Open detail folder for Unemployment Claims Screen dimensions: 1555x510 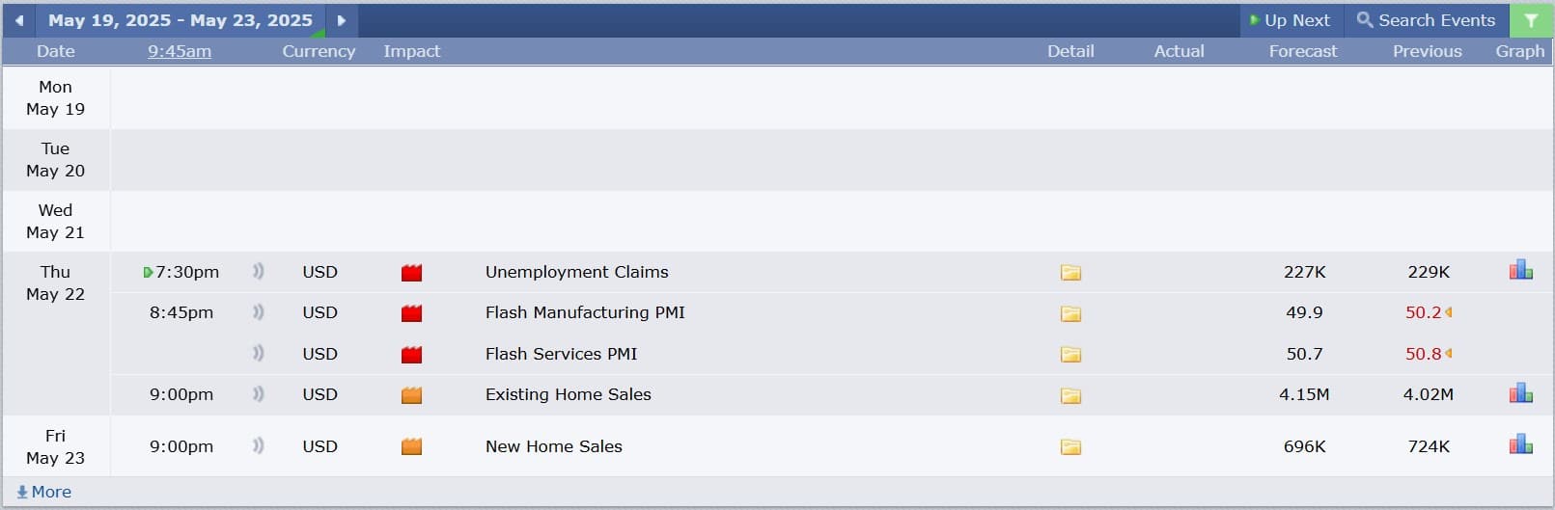tap(1070, 273)
